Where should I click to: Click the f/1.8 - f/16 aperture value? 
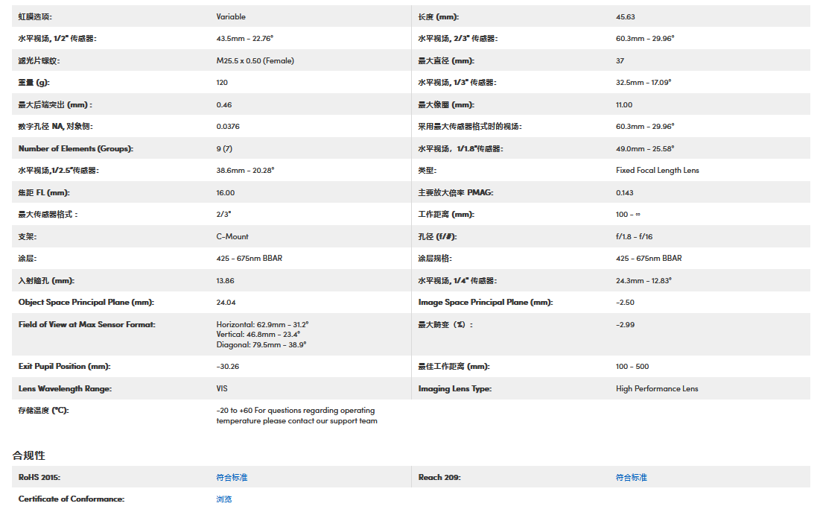click(634, 236)
